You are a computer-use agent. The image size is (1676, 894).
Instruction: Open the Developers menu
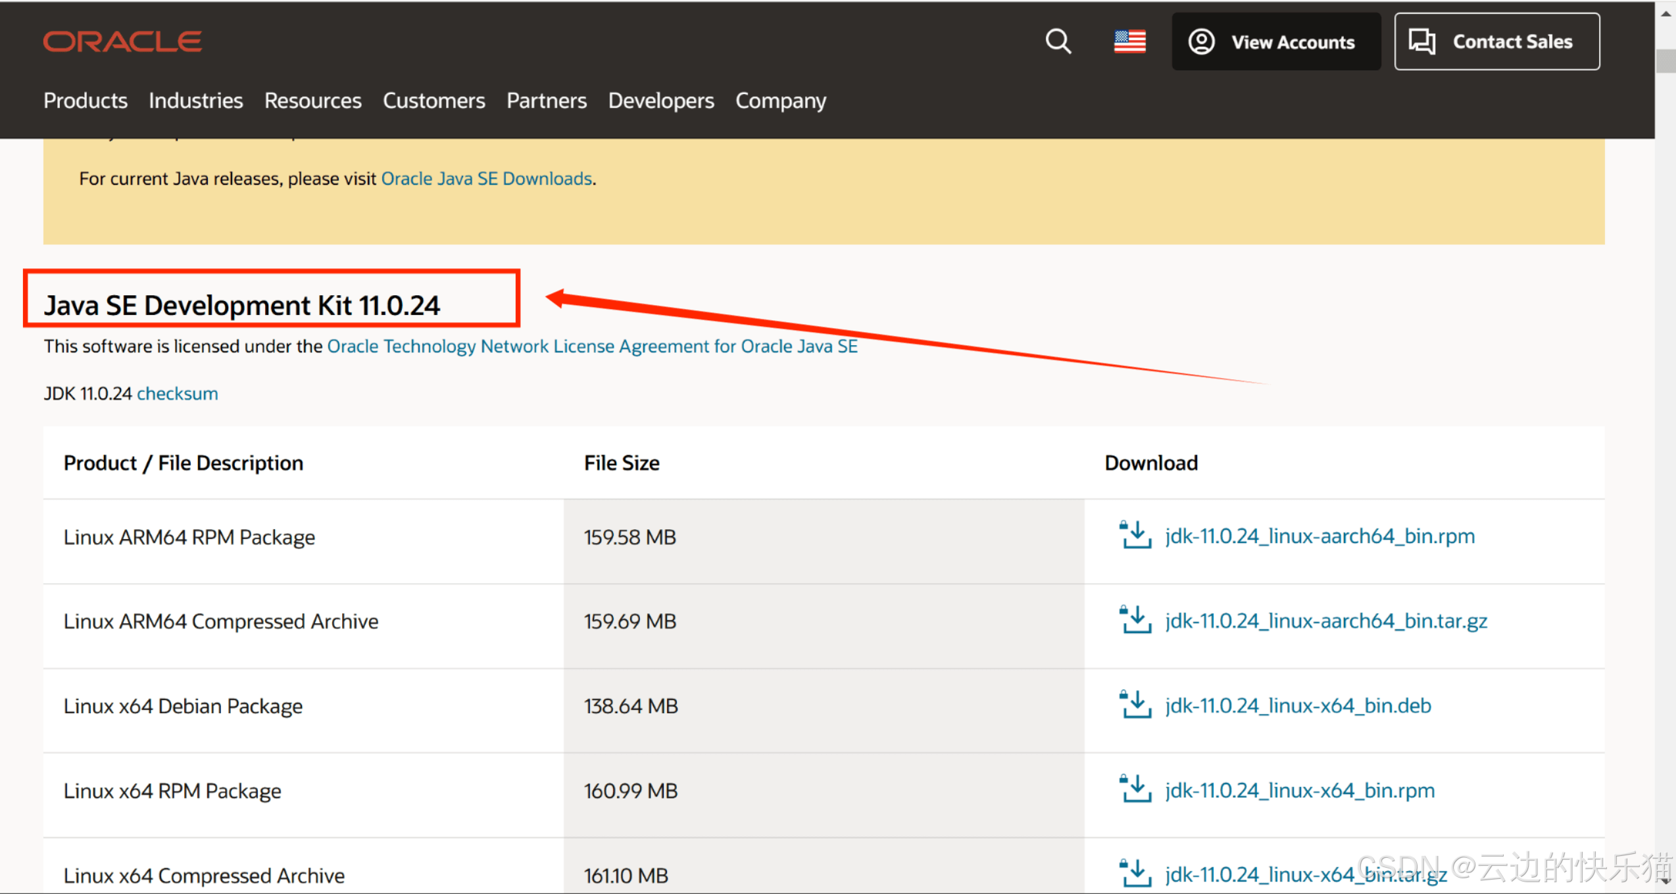click(x=660, y=101)
